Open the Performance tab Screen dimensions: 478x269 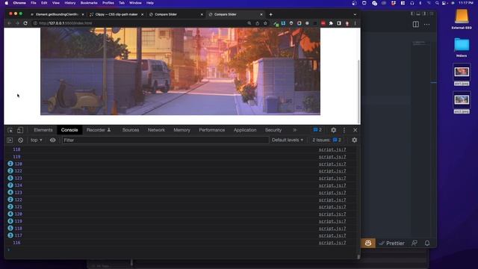coord(212,130)
